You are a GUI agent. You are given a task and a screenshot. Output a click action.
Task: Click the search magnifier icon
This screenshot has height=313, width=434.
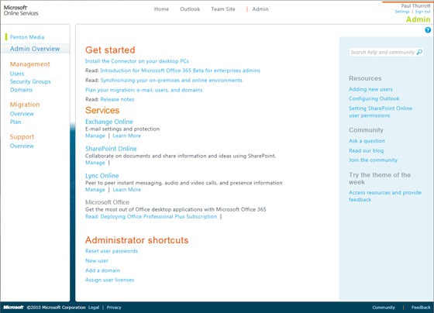point(419,52)
